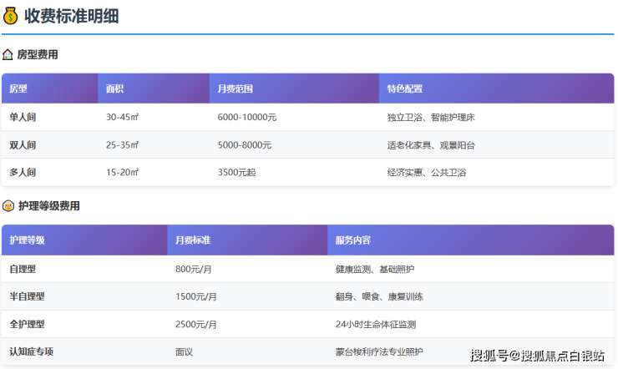Click the face icon next to 护理等级费用
Image resolution: width=618 pixels, height=369 pixels.
click(8, 205)
